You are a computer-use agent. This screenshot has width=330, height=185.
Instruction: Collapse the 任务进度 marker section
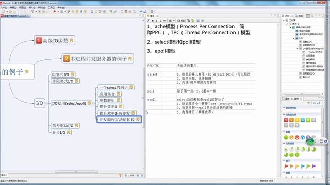284,144
